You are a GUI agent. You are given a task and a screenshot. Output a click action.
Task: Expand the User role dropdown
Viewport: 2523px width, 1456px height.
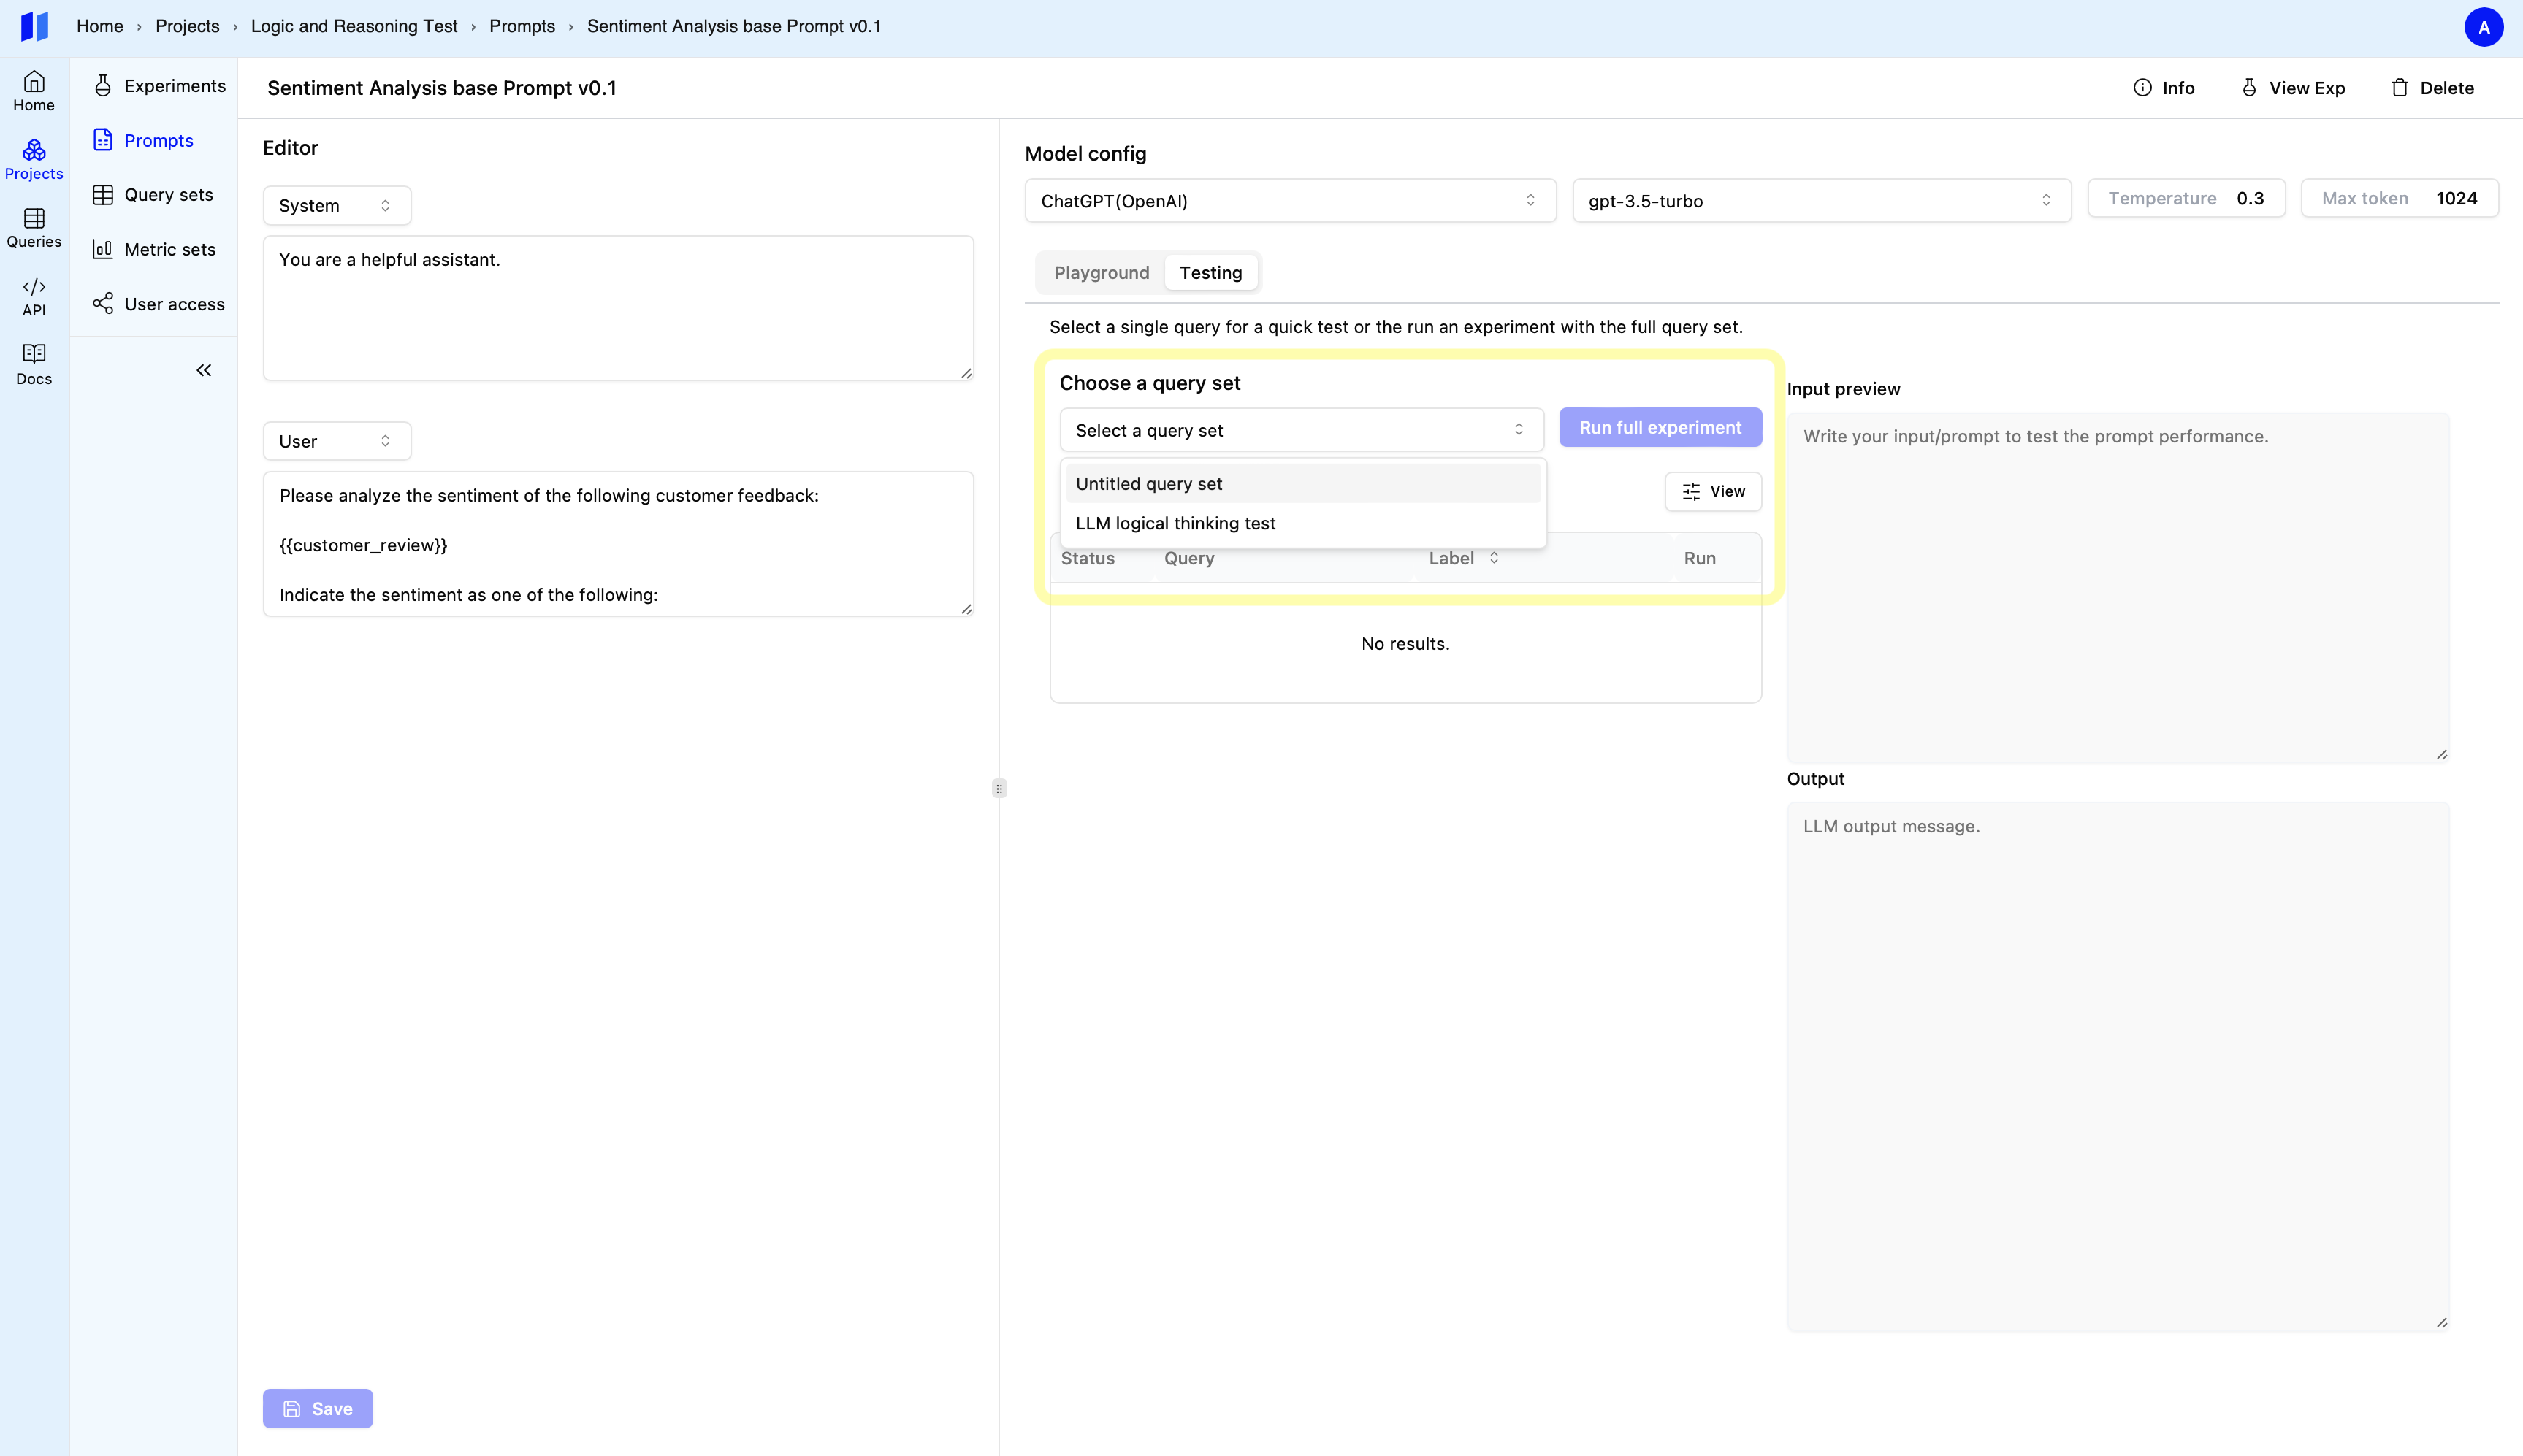click(336, 441)
